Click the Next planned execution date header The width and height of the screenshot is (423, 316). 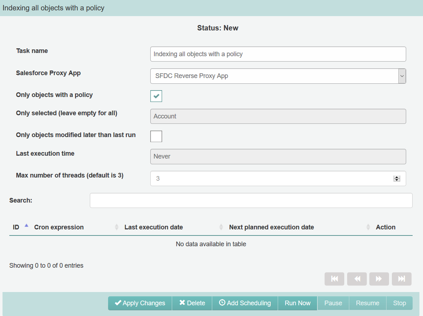271,227
